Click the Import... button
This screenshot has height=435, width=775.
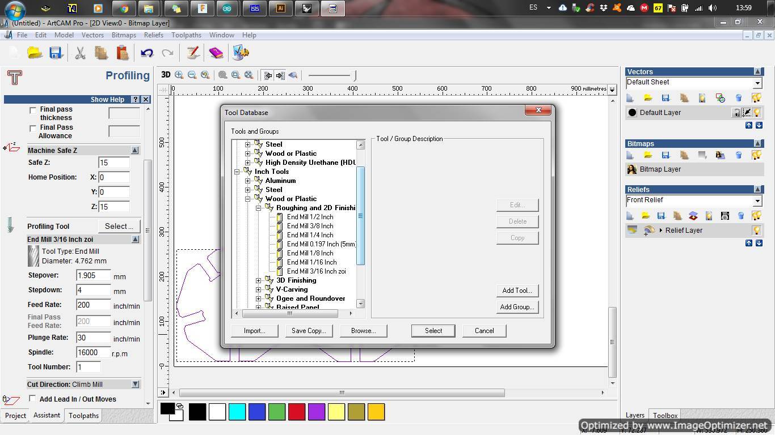[254, 331]
